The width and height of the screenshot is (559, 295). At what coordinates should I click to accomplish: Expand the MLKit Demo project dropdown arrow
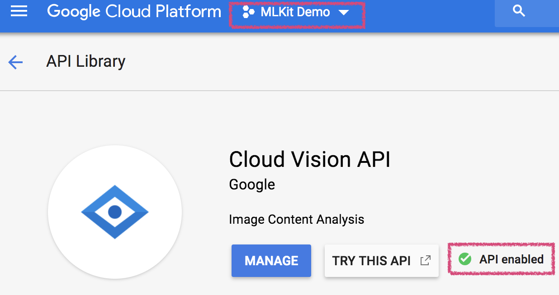(x=344, y=13)
